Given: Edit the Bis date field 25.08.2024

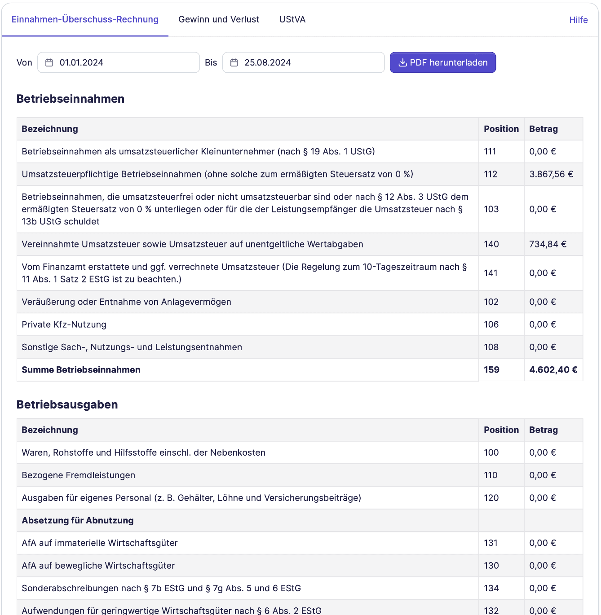Looking at the screenshot, I should coord(304,62).
